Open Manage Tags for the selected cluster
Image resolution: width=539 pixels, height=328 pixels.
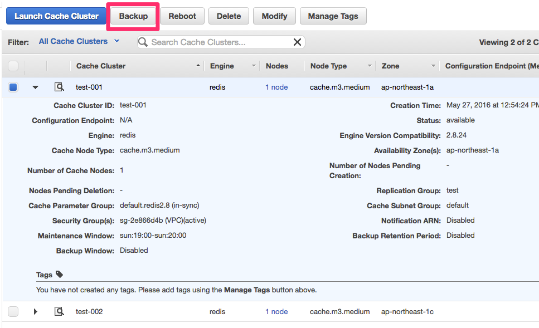click(333, 16)
